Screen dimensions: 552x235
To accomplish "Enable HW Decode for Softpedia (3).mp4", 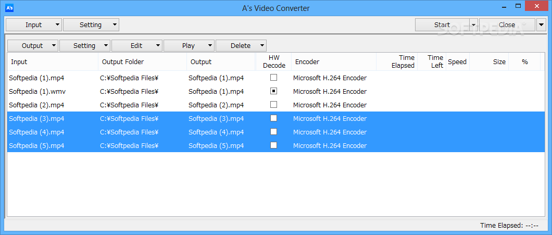I will [x=273, y=118].
